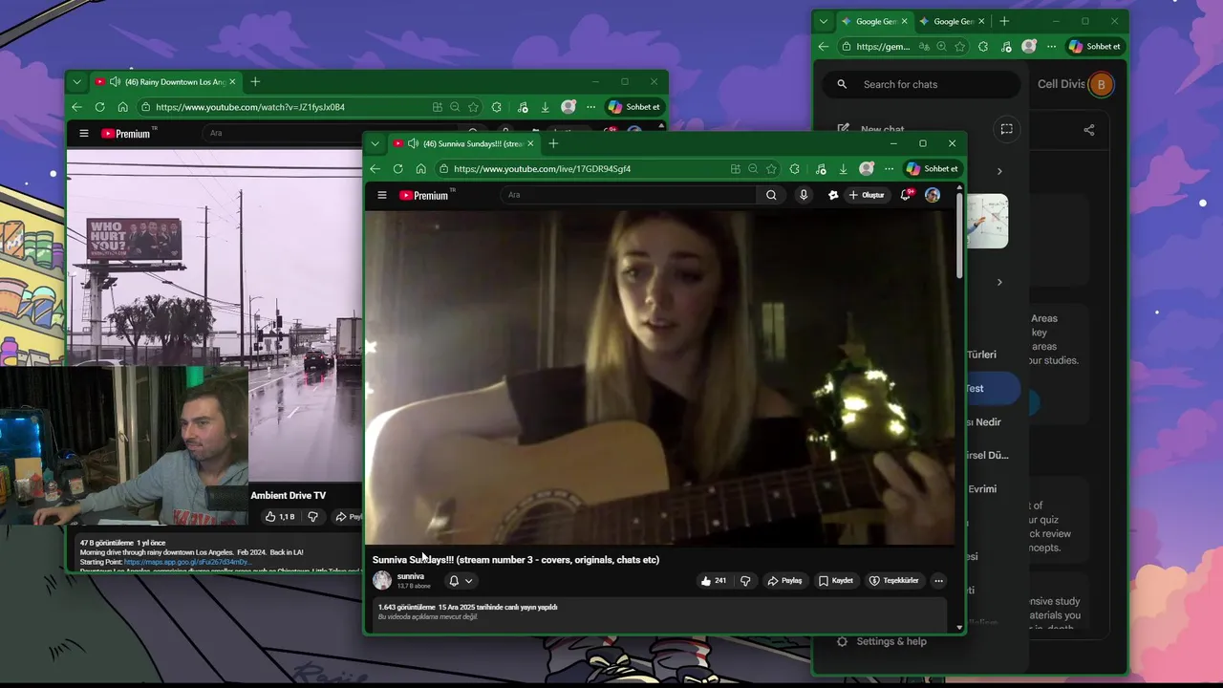Click search magnifier button in Sunniva window
1223x688 pixels.
point(771,195)
